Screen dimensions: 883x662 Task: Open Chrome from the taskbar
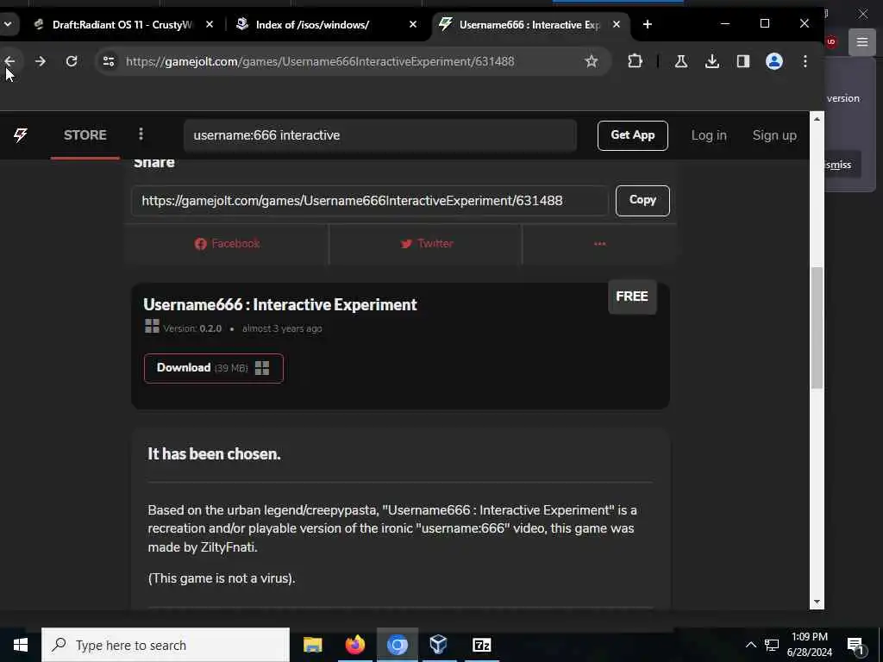(397, 645)
